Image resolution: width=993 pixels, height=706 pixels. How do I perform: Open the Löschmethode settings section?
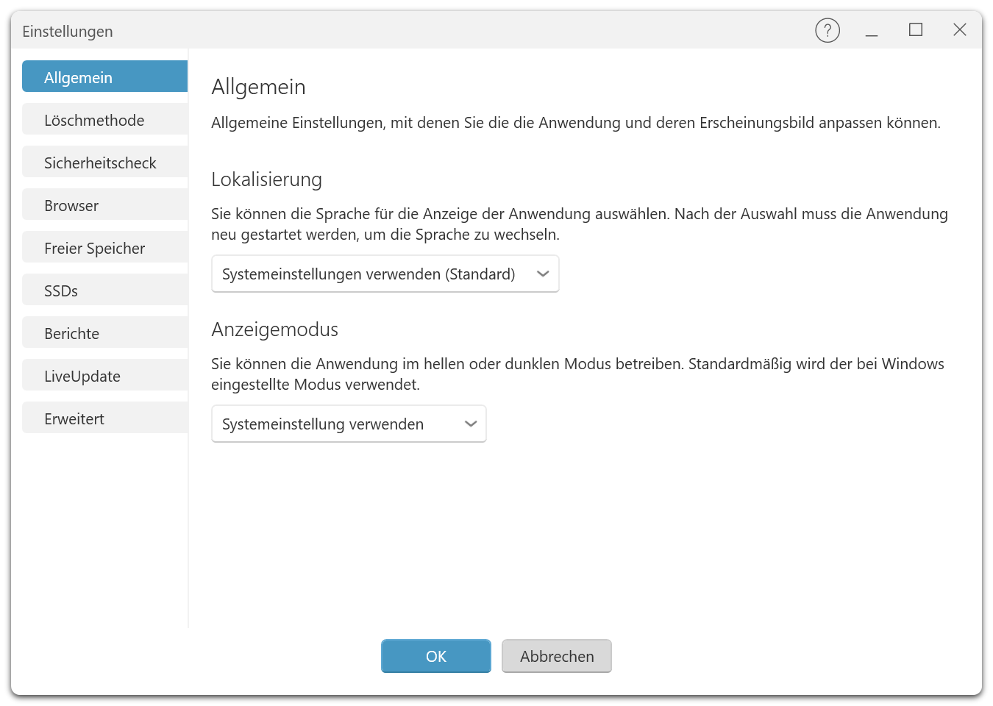click(x=105, y=120)
